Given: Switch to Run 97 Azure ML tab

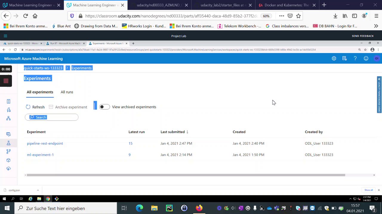Looking at the screenshot, I should point(66,43).
